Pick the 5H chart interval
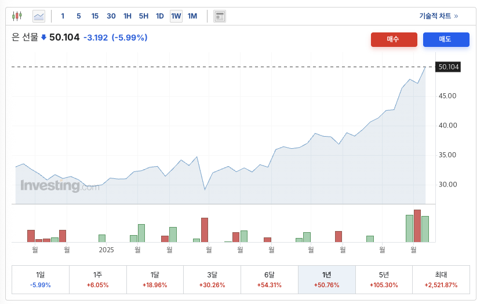The width and height of the screenshot is (484, 304). [x=144, y=16]
